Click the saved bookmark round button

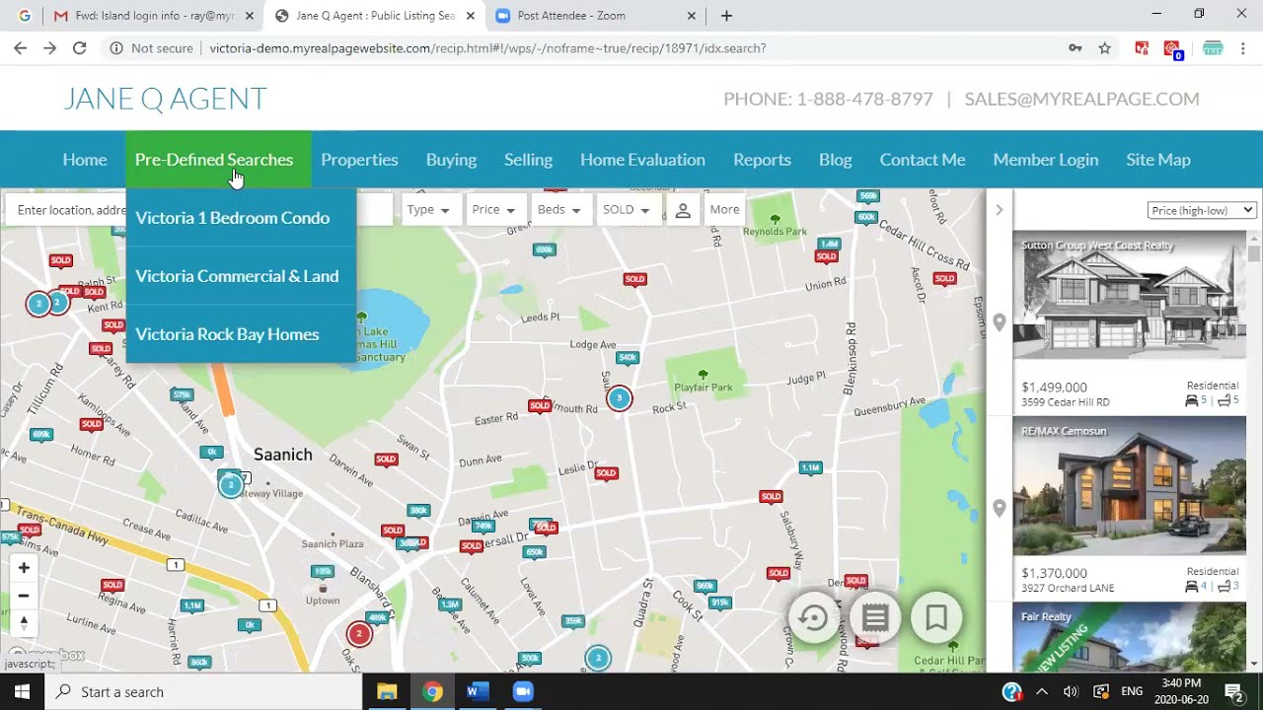(936, 618)
